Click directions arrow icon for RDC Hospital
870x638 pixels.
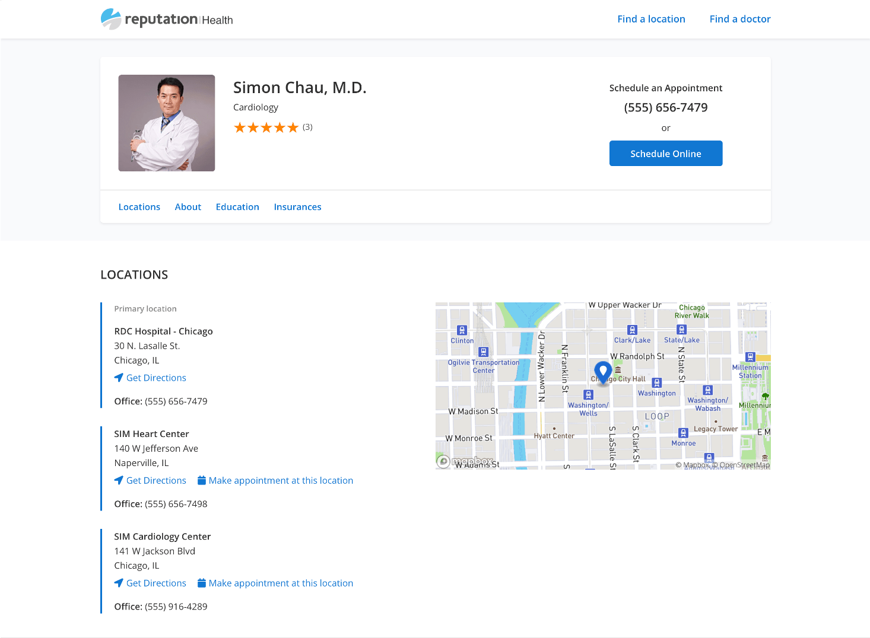(119, 378)
